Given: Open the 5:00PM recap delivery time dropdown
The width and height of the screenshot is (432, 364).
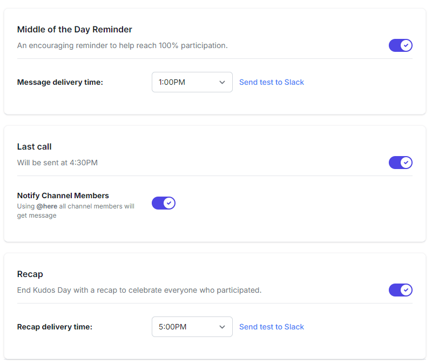Looking at the screenshot, I should (x=186, y=327).
